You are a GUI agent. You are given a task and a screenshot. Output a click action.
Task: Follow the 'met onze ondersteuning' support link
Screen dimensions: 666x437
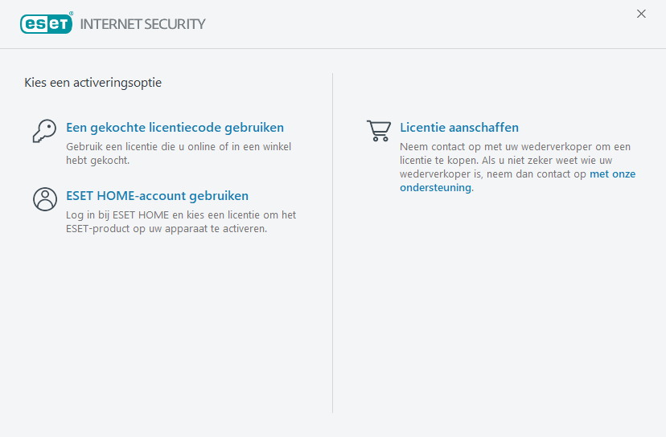[x=613, y=174]
